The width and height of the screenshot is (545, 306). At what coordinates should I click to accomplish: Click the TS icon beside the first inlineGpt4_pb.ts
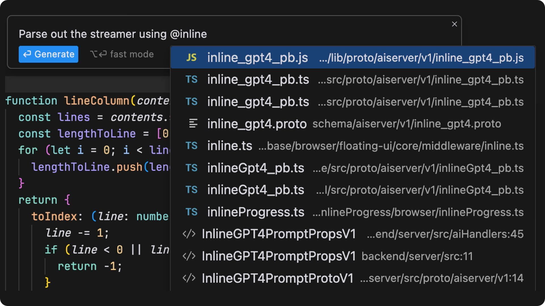click(x=192, y=168)
